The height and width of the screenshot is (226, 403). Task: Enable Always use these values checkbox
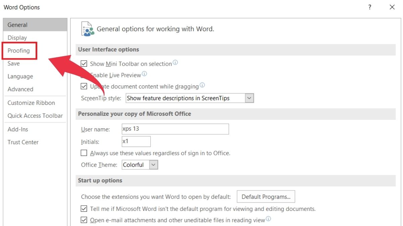point(84,153)
